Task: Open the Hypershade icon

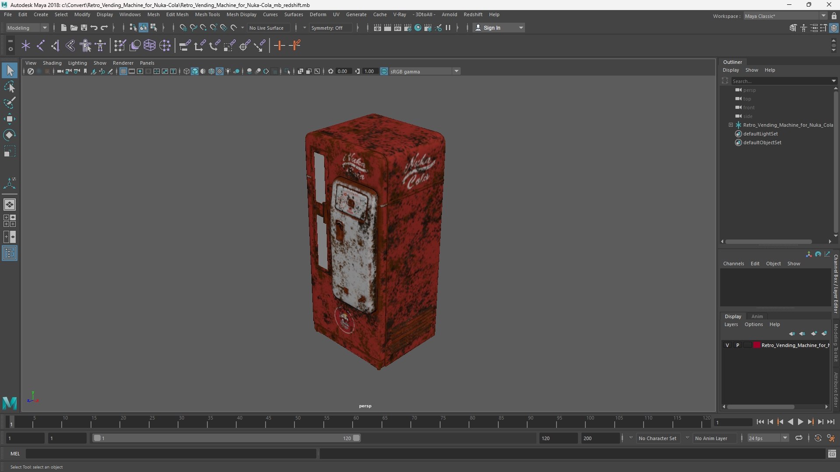Action: click(418, 28)
